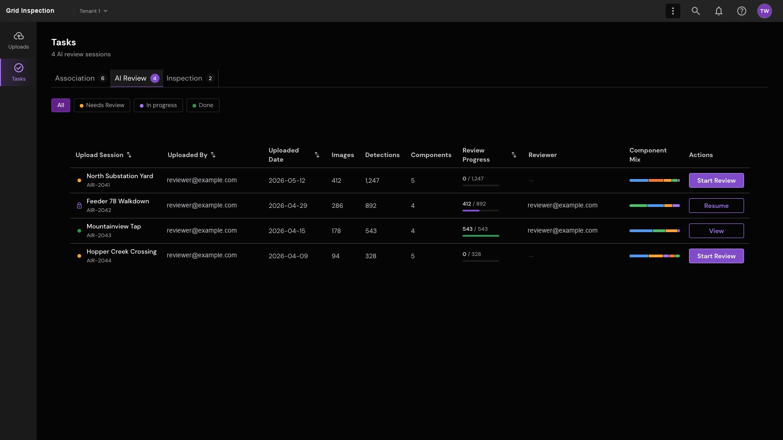Select the date 2026-04-15

tap(287, 231)
